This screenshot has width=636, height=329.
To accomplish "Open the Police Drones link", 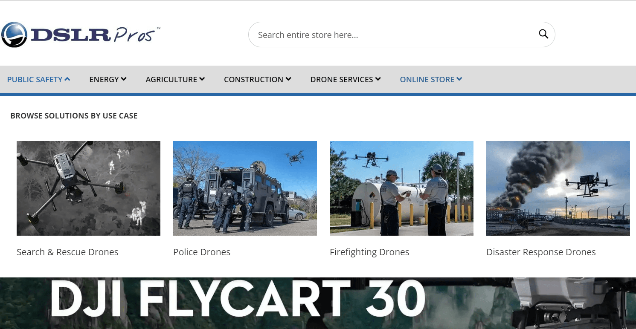I will pos(202,252).
